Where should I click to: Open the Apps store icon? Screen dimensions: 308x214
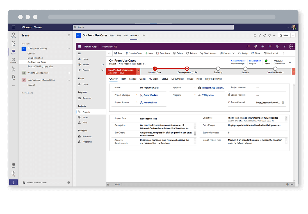point(13,165)
